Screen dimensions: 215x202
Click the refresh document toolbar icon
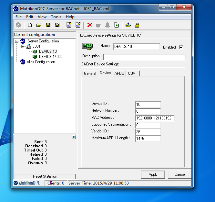(117, 25)
